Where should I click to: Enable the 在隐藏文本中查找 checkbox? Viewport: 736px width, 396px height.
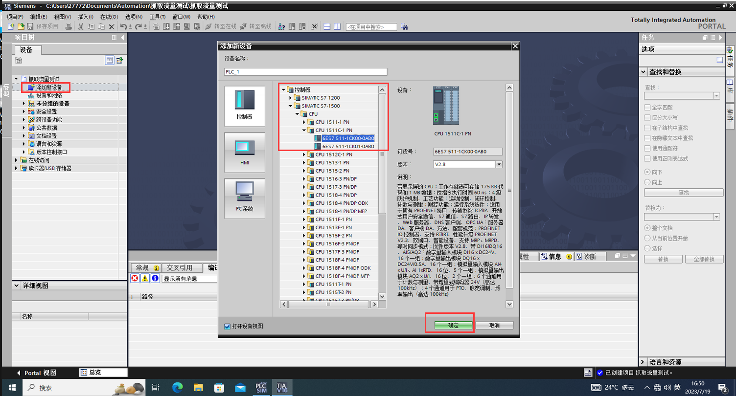pos(647,138)
